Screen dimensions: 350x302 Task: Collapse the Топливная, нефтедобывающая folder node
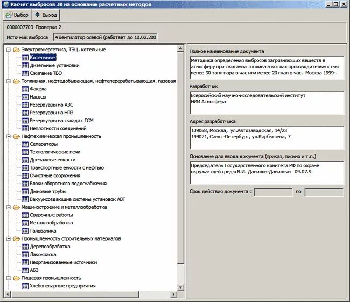pyautogui.click(x=9, y=81)
